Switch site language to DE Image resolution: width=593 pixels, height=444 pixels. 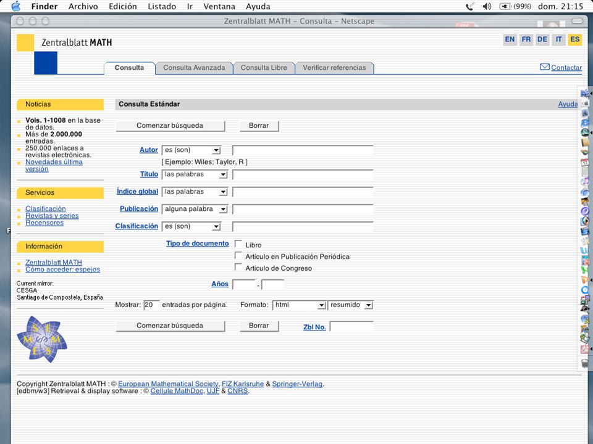point(542,39)
